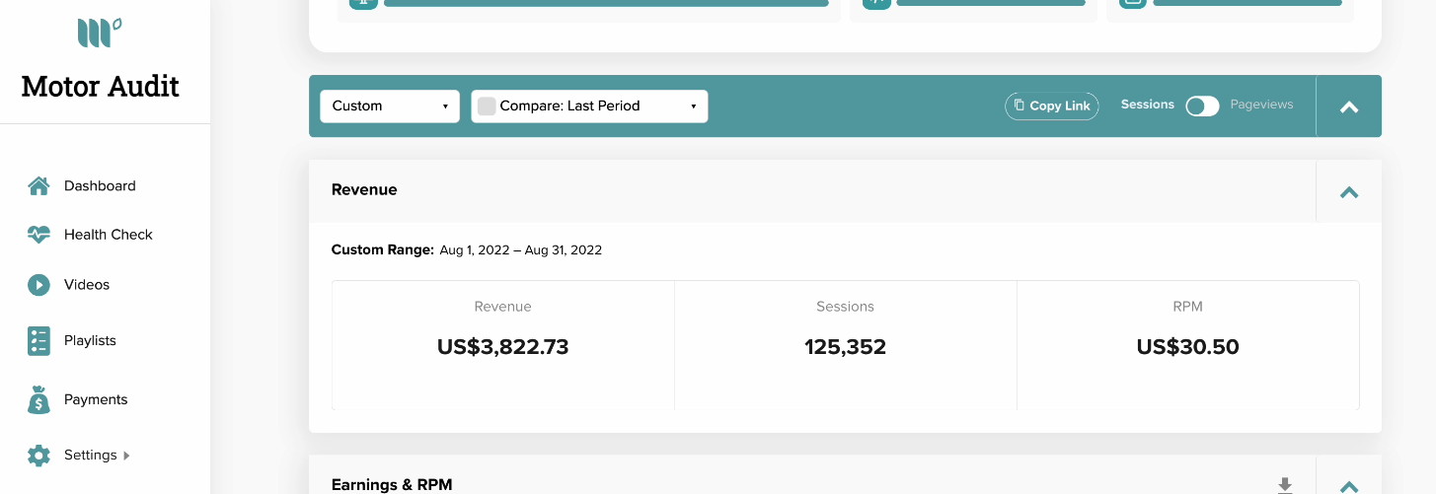Click the Copy Link button
This screenshot has width=1436, height=494.
point(1052,106)
